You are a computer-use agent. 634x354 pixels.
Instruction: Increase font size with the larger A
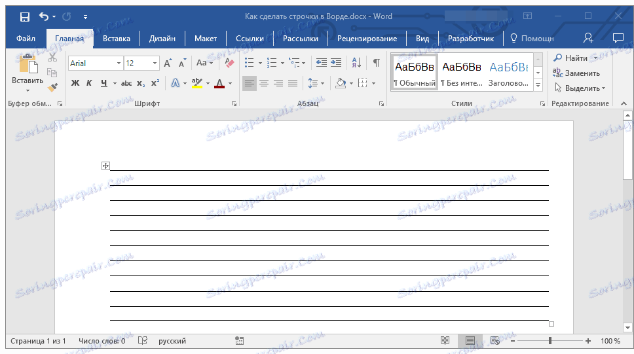click(168, 63)
